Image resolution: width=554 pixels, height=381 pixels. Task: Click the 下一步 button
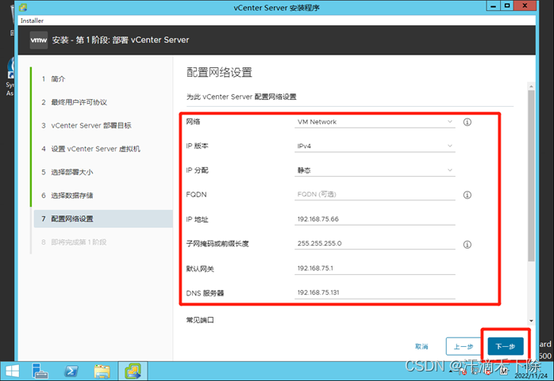point(506,346)
